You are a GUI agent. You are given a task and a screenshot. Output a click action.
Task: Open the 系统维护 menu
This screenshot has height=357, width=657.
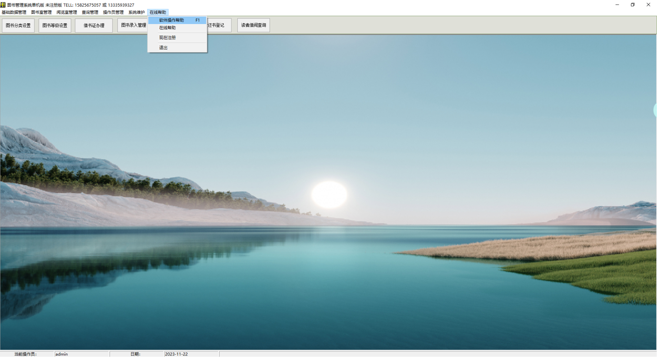pyautogui.click(x=137, y=12)
